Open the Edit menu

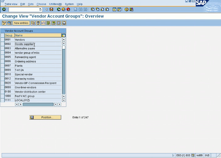click(23, 4)
